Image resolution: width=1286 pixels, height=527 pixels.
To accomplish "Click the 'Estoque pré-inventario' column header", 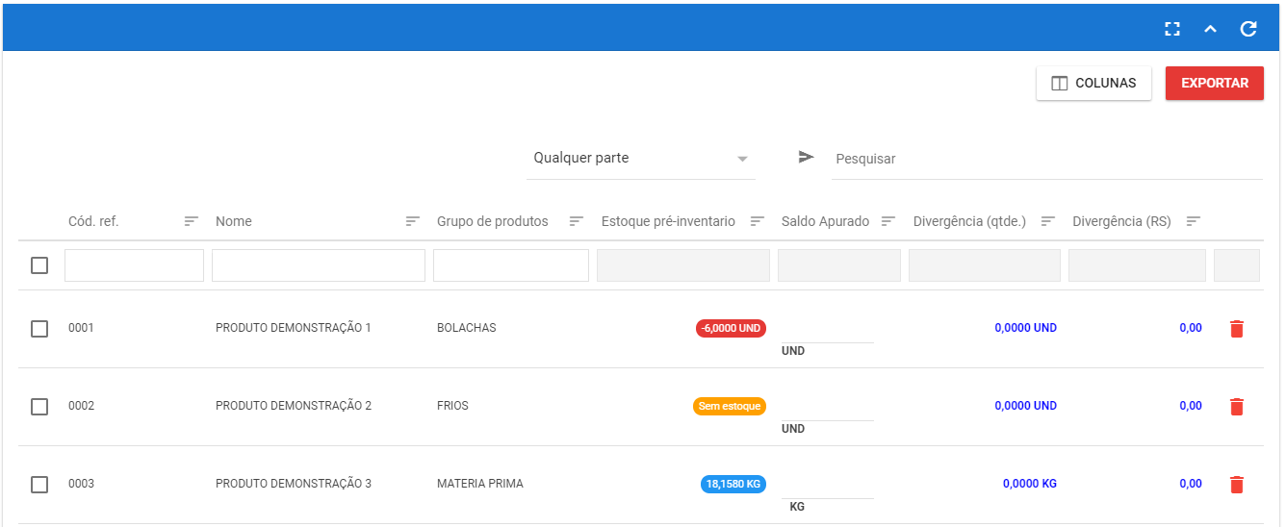I will 668,221.
